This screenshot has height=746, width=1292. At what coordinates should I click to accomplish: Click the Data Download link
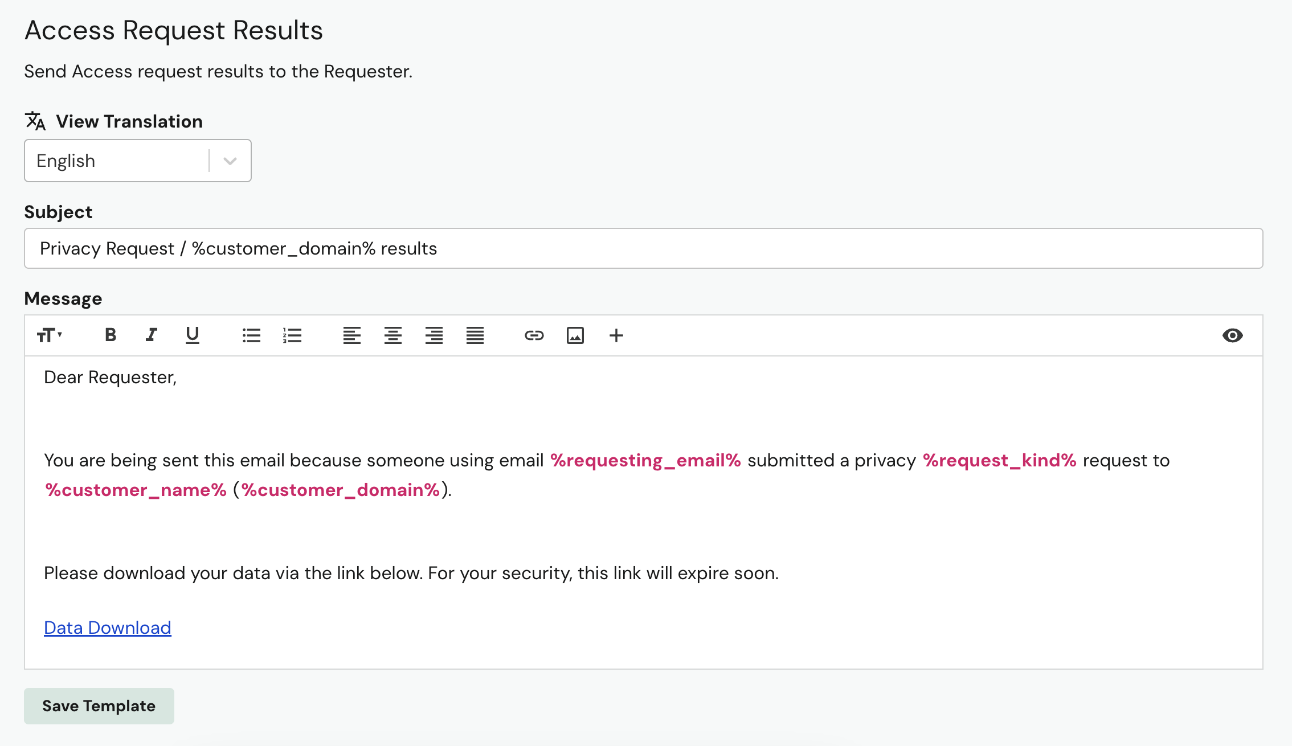pyautogui.click(x=108, y=628)
